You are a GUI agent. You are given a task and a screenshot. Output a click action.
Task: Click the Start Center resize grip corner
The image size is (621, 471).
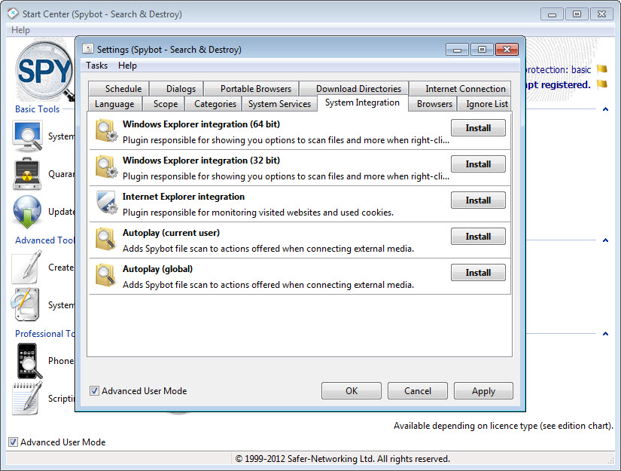pyautogui.click(x=610, y=460)
